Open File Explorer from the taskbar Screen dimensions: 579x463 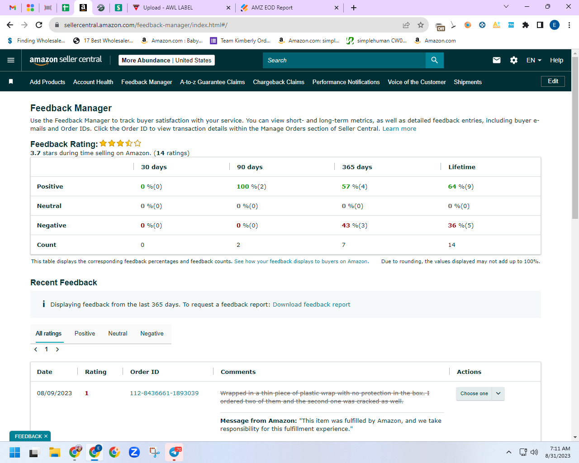[55, 452]
